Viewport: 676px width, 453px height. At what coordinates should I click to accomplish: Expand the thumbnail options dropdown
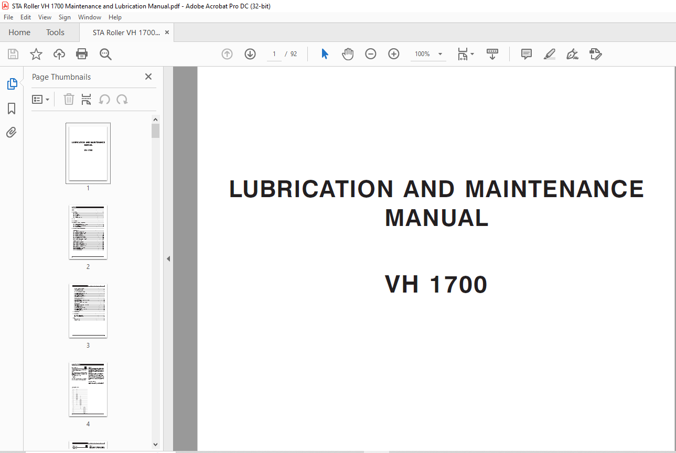(x=41, y=100)
